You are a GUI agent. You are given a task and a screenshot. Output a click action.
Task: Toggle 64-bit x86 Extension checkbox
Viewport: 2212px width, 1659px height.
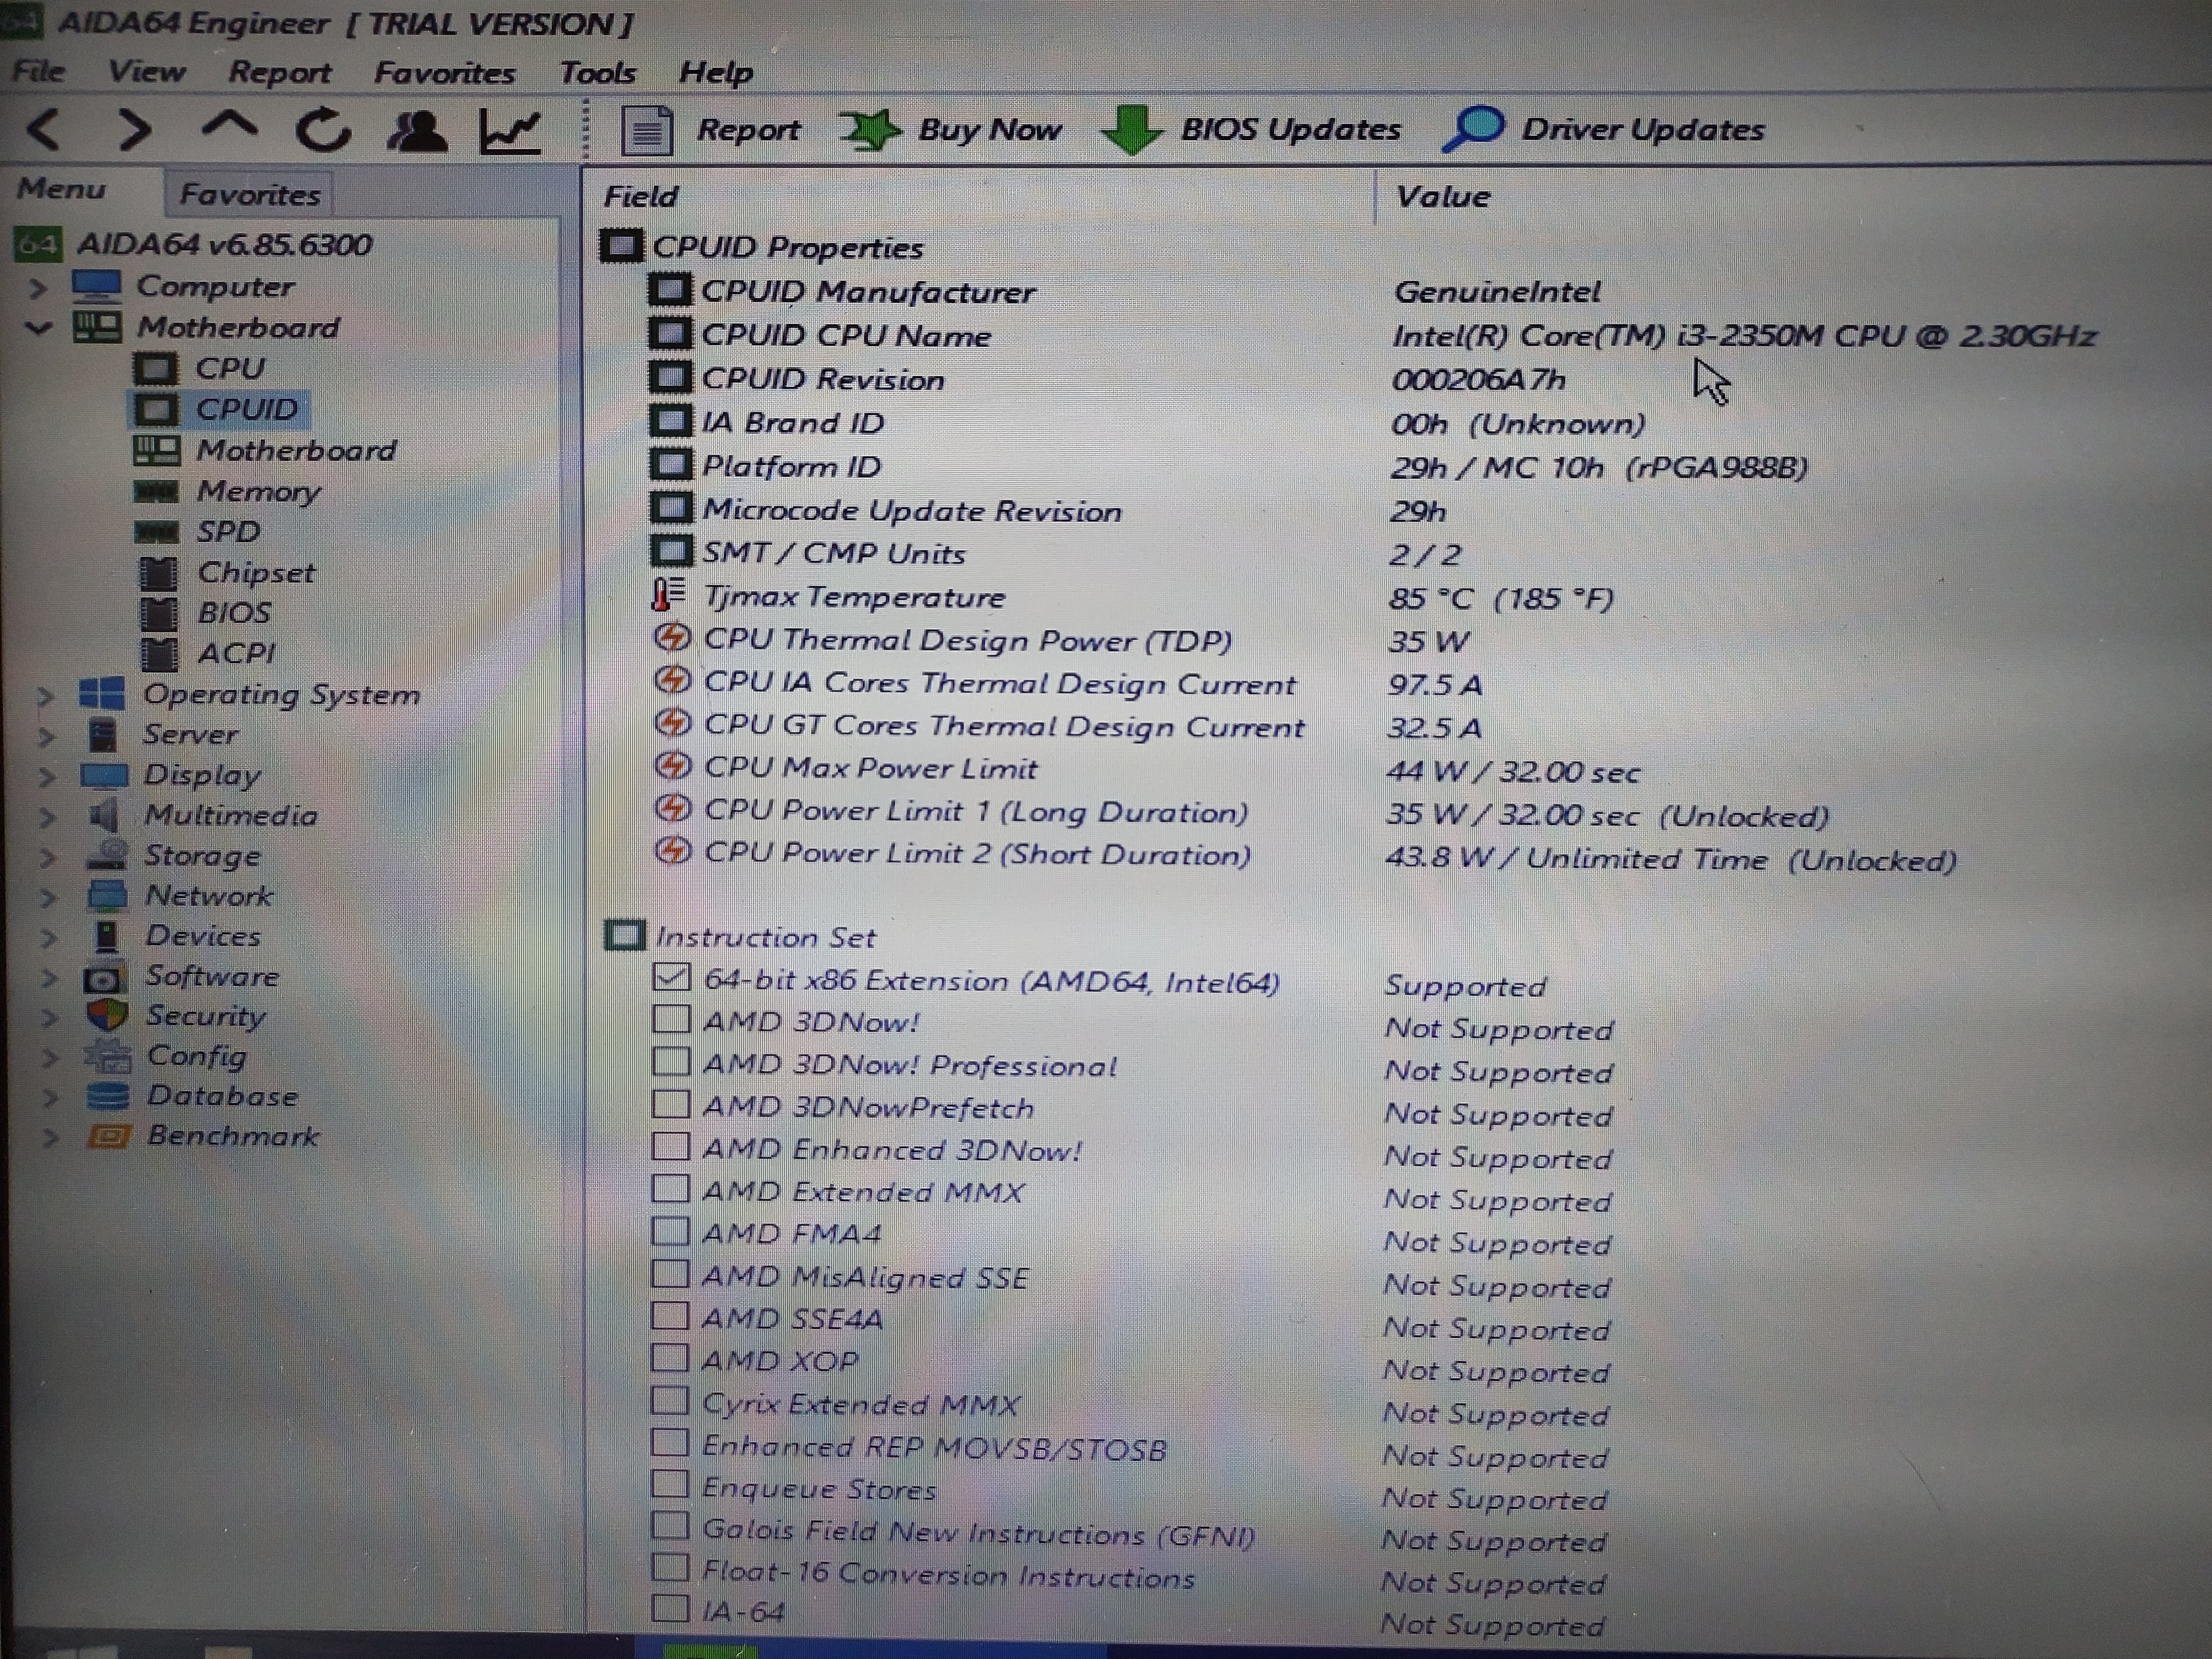[671, 977]
